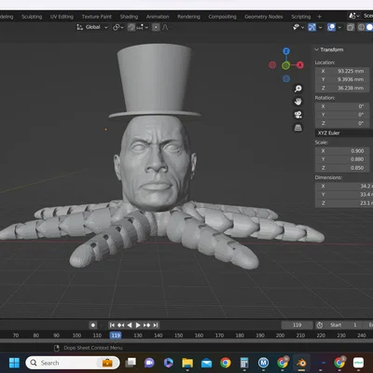Open the Global transform orientation dropdown

[x=92, y=27]
